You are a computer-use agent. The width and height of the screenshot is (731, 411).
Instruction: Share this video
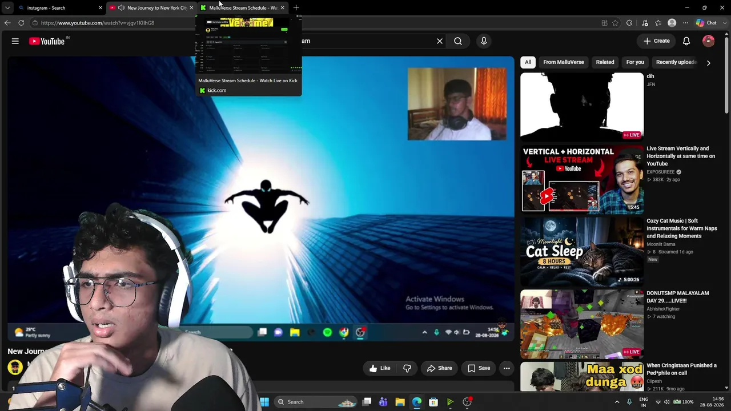(x=440, y=368)
